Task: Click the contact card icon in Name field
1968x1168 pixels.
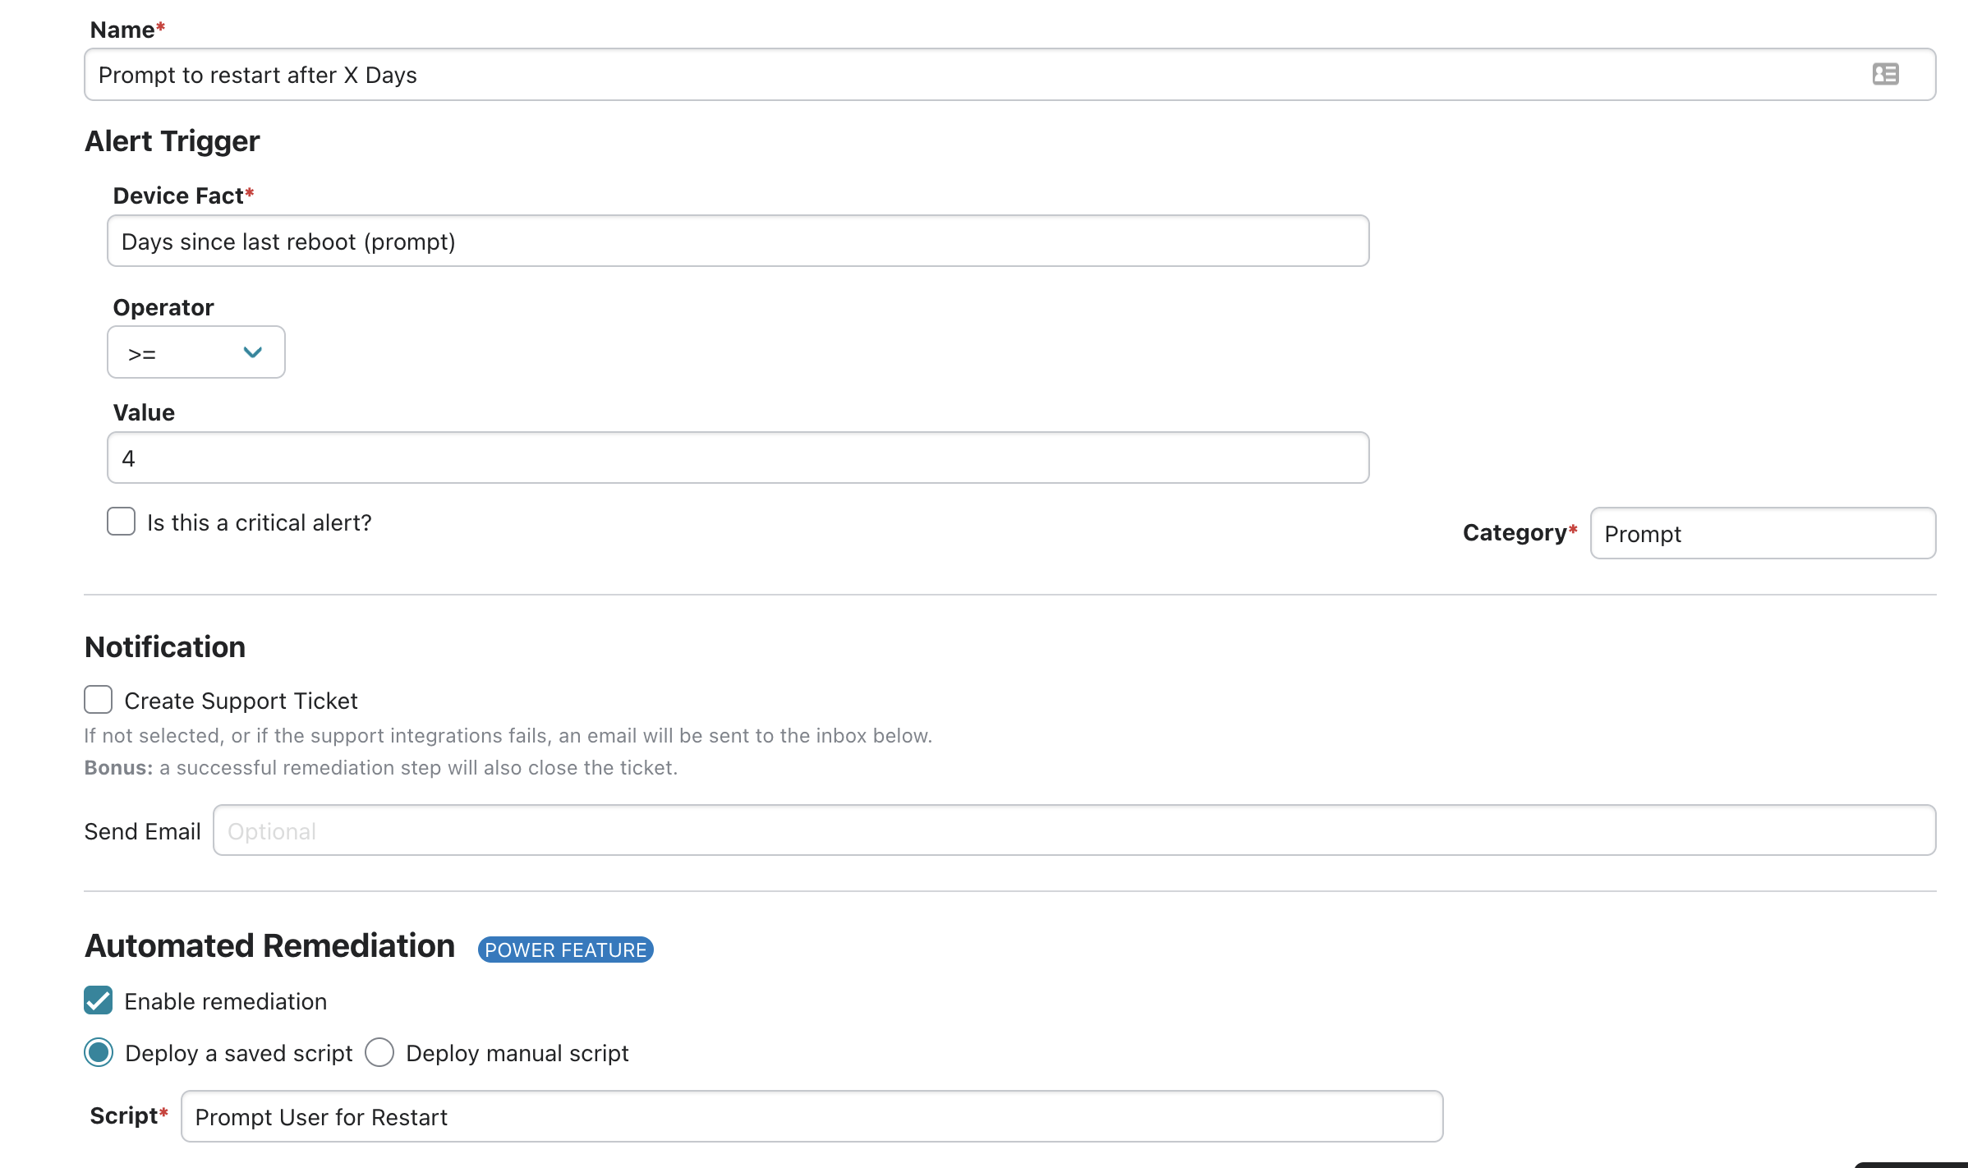Action: [x=1885, y=74]
